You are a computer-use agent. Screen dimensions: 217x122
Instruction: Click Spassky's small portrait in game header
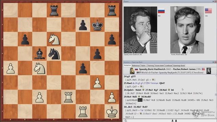pos(132,71)
